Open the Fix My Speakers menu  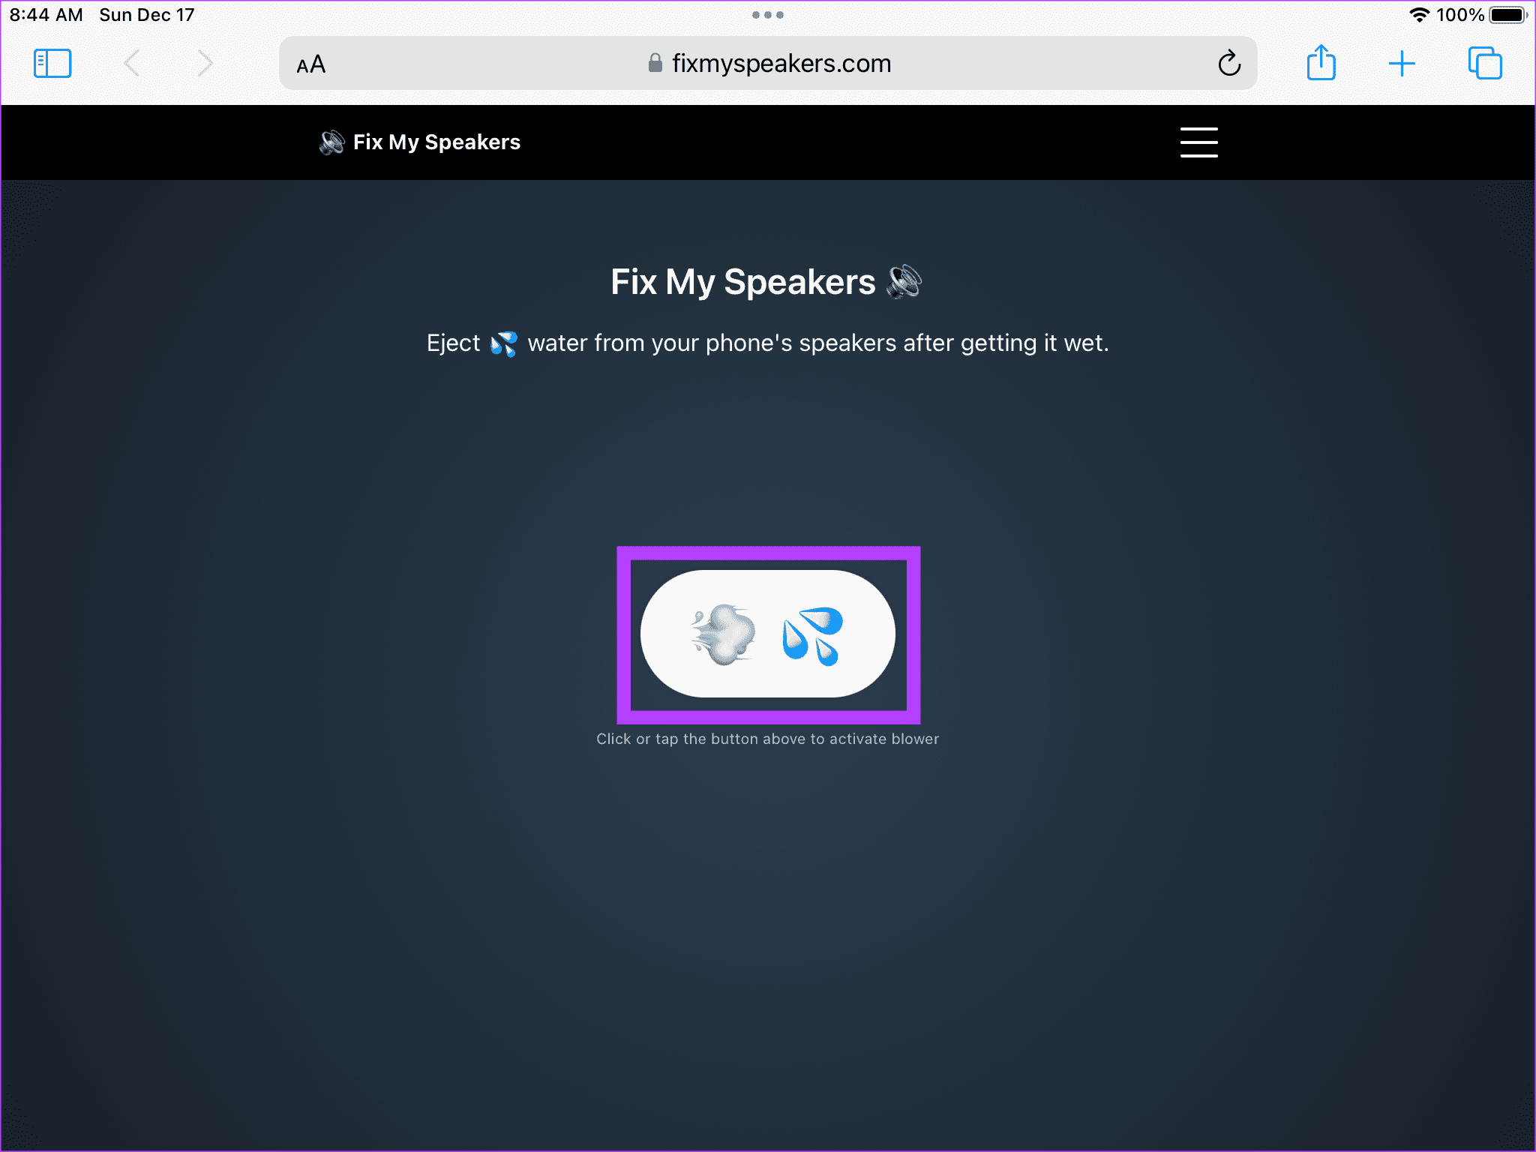(x=1198, y=142)
